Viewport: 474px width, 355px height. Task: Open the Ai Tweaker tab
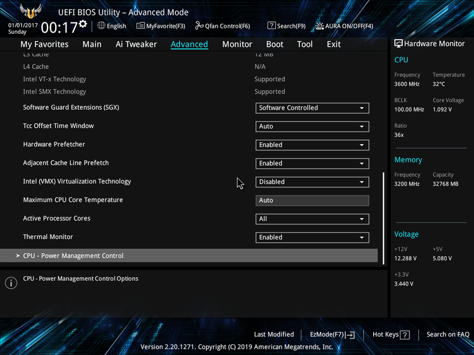(136, 44)
